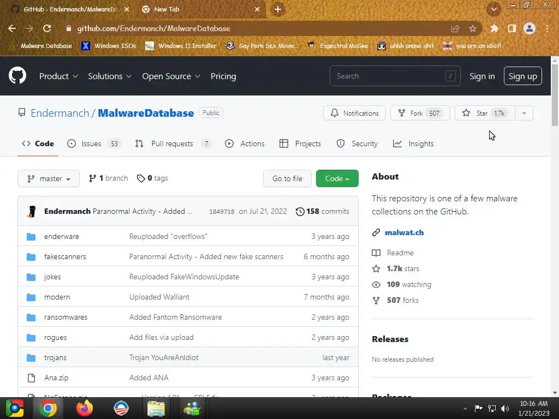Select the Code tab
Viewport: 559px width, 419px height.
pos(38,143)
